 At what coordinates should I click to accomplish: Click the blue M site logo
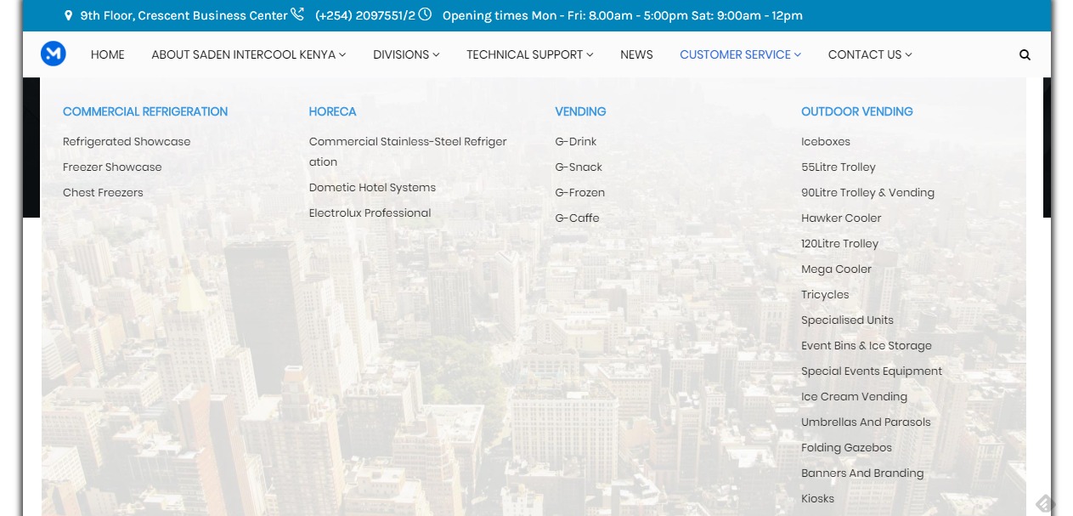pyautogui.click(x=54, y=54)
